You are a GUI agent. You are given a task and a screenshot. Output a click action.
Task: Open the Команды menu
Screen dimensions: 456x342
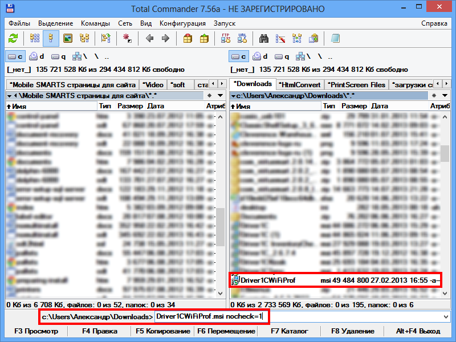point(95,23)
